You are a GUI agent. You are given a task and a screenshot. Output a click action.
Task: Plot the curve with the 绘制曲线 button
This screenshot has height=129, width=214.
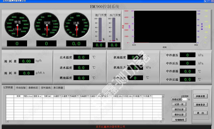(179, 120)
